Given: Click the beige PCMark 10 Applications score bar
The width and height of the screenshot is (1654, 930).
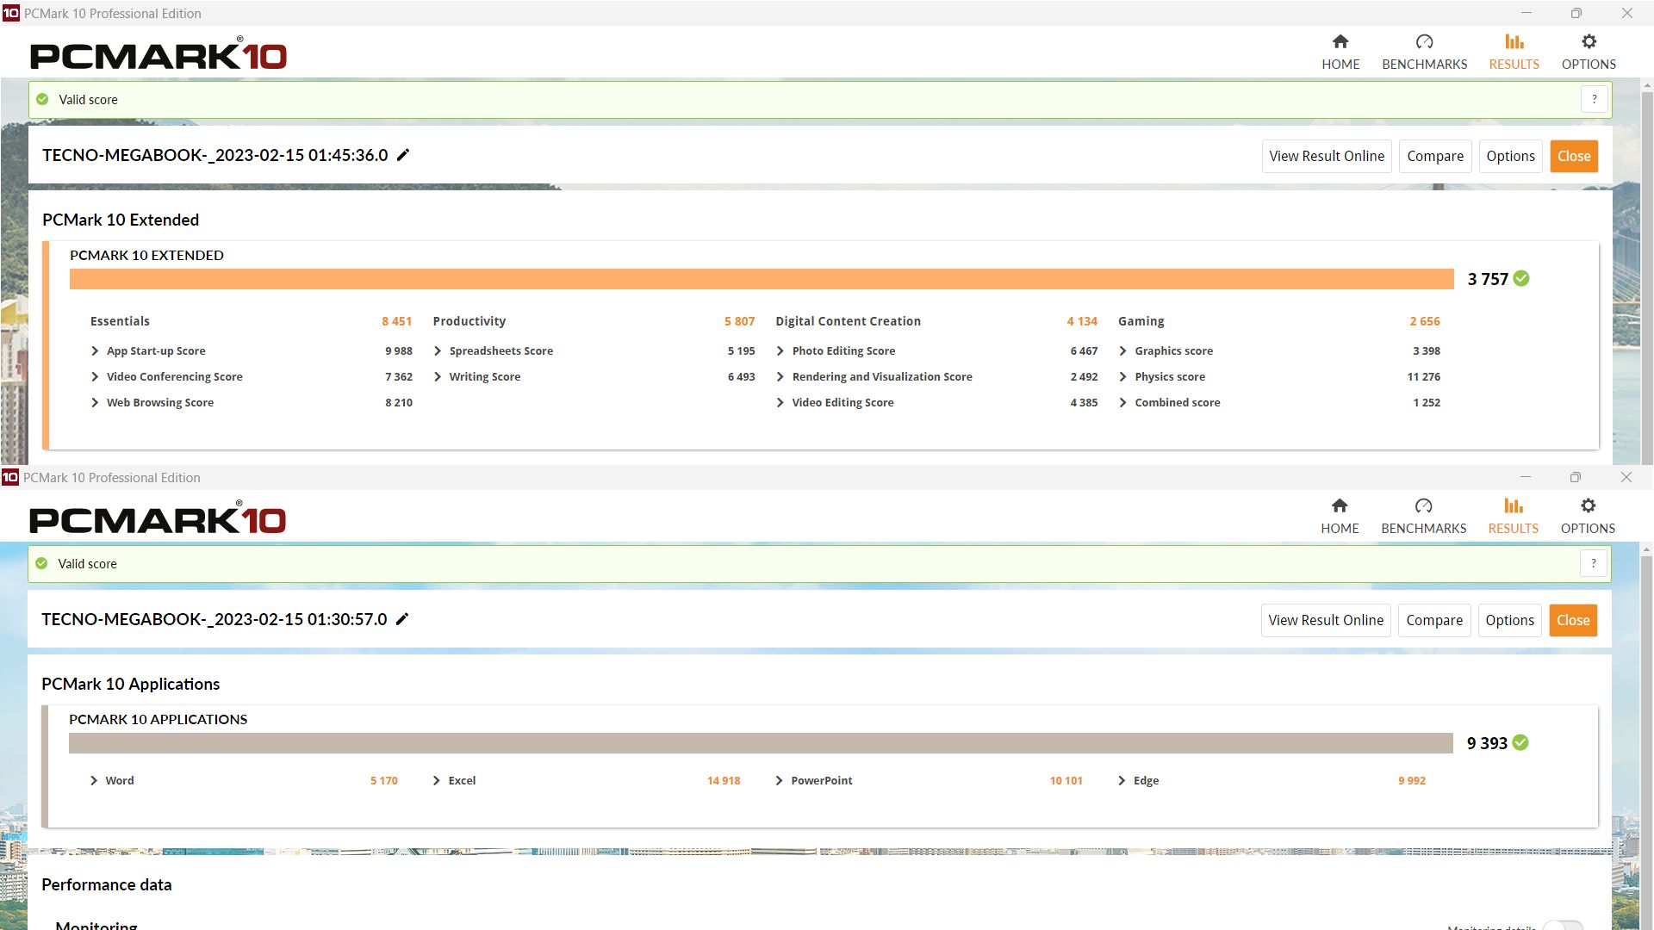Looking at the screenshot, I should pyautogui.click(x=761, y=743).
